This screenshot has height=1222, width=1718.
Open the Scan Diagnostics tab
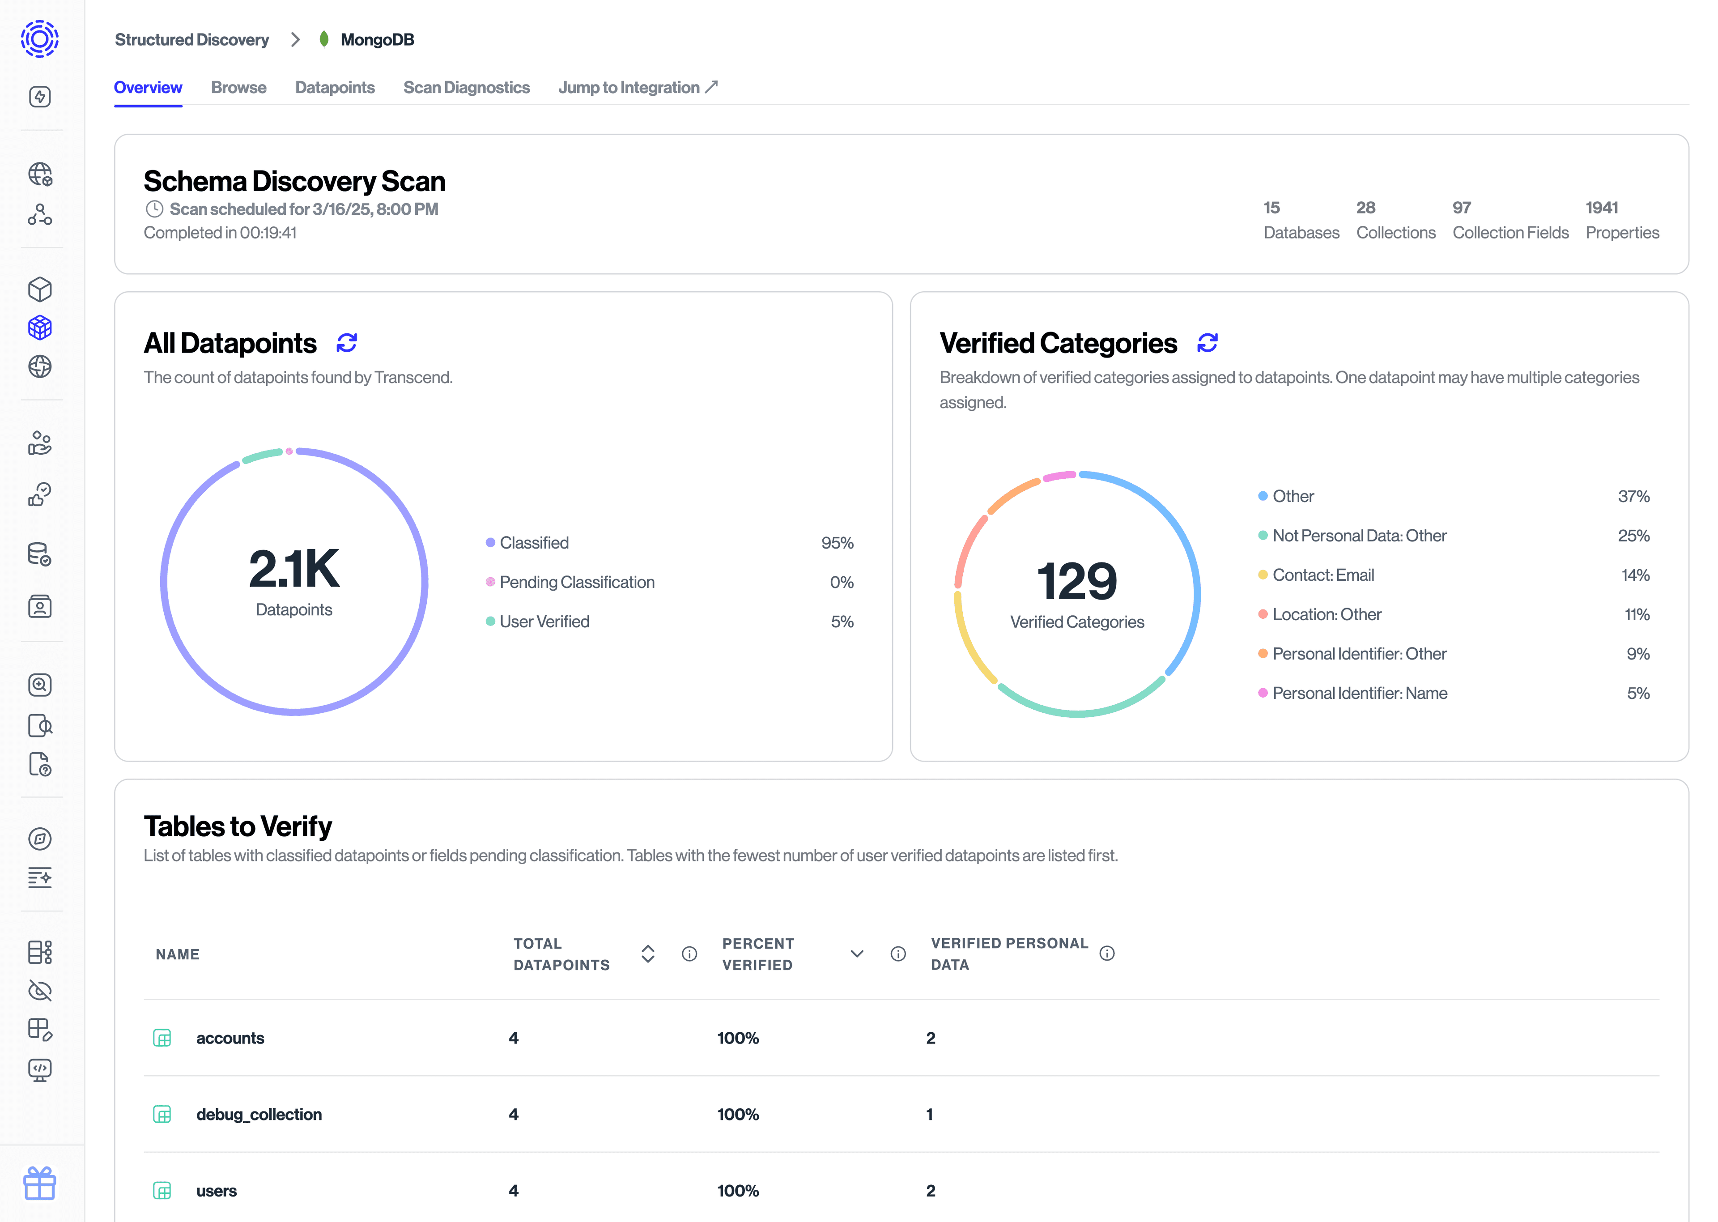pyautogui.click(x=466, y=87)
